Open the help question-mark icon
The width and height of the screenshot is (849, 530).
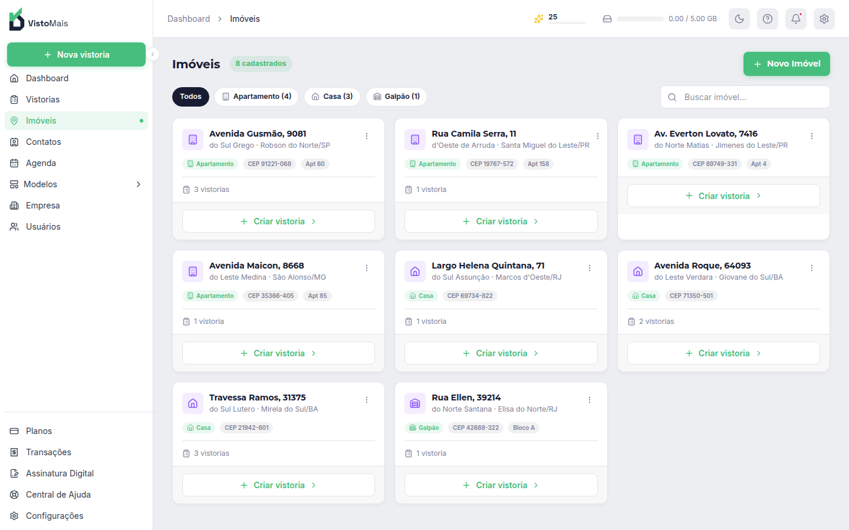pyautogui.click(x=768, y=19)
